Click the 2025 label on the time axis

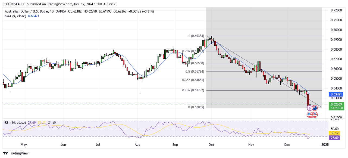tap(325, 145)
